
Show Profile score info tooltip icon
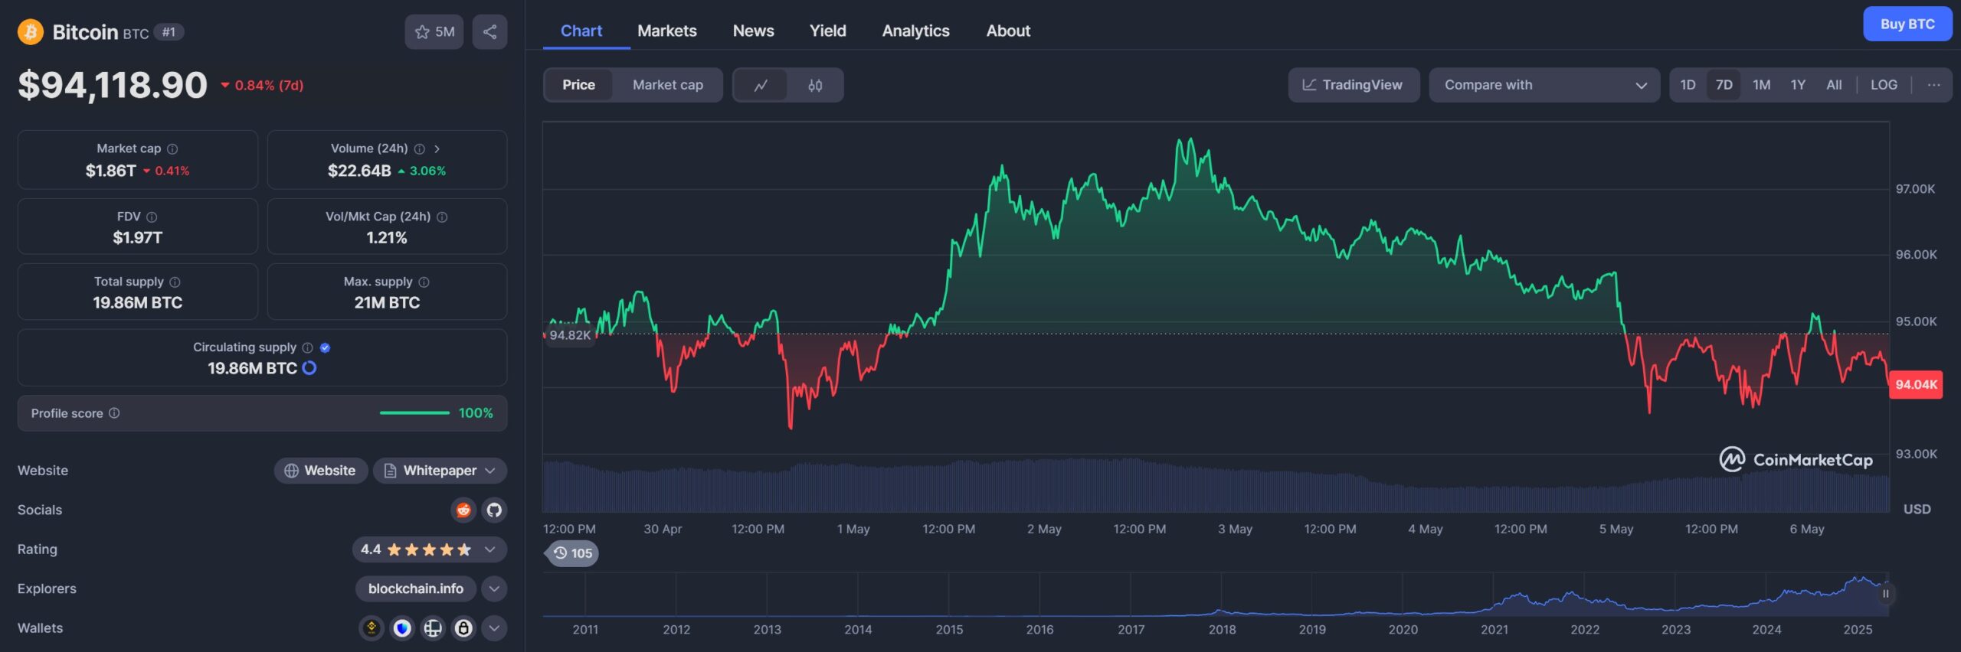coord(114,413)
